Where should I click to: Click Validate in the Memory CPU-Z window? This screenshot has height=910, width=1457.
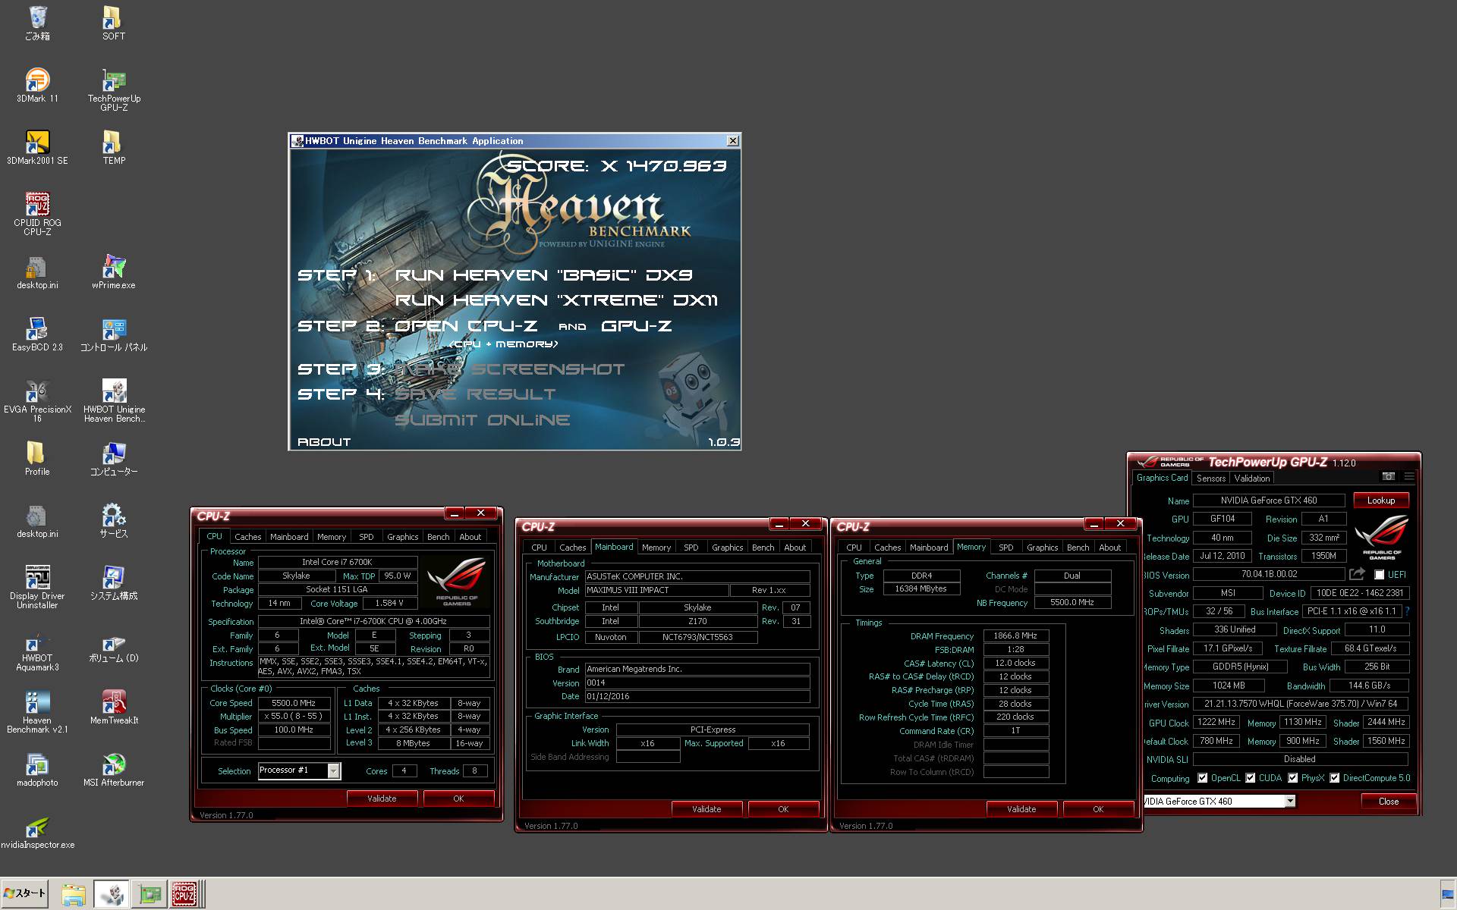(x=1021, y=809)
